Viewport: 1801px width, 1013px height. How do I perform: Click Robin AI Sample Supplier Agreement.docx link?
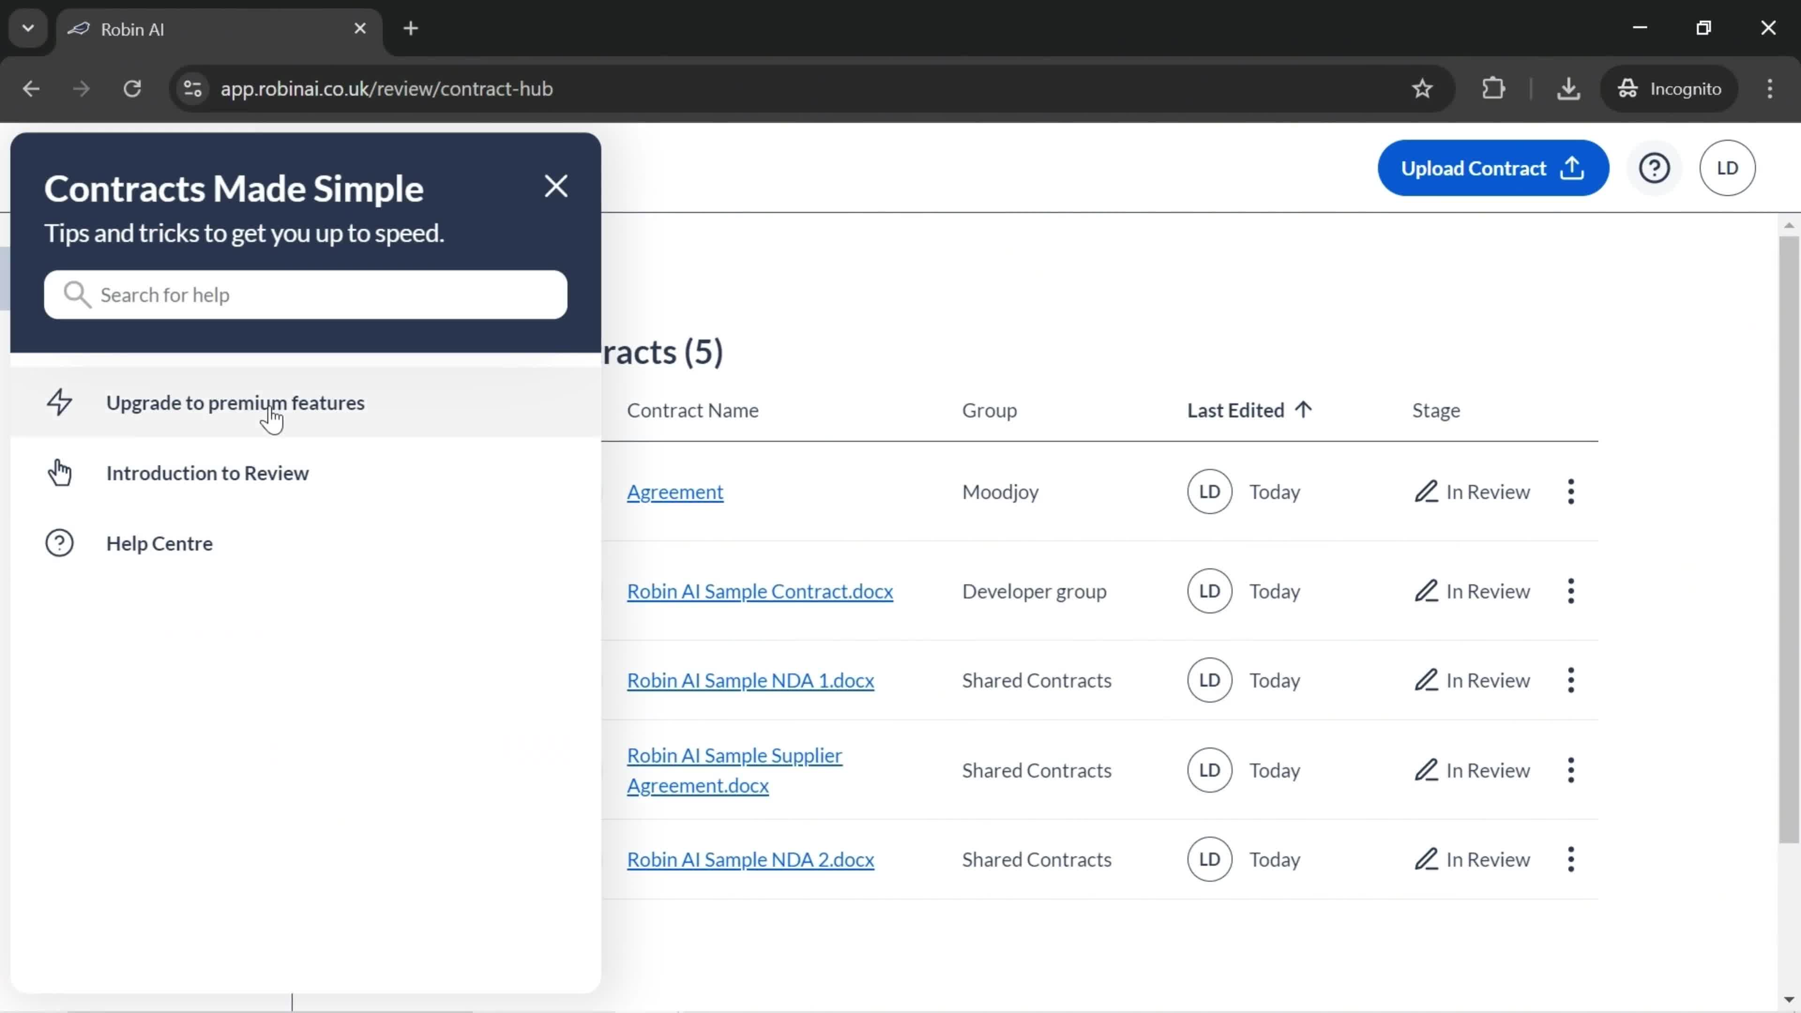click(735, 769)
